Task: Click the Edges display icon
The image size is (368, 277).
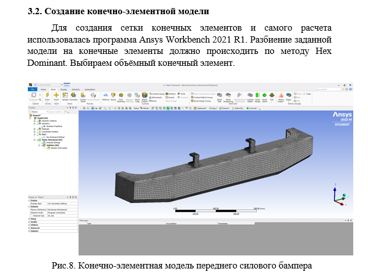Action: pyautogui.click(x=288, y=95)
